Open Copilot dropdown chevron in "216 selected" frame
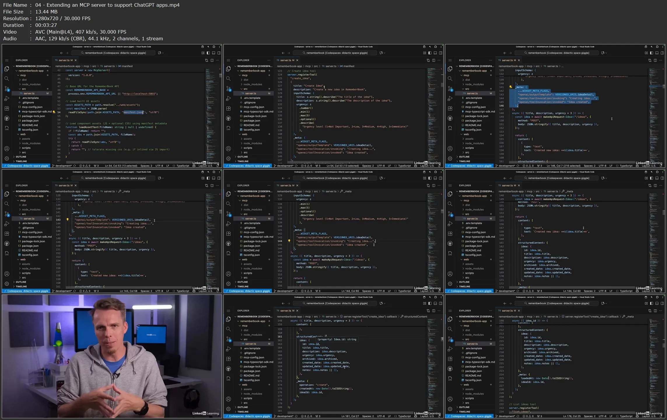Screen dimensions: 667x420 tap(606, 53)
